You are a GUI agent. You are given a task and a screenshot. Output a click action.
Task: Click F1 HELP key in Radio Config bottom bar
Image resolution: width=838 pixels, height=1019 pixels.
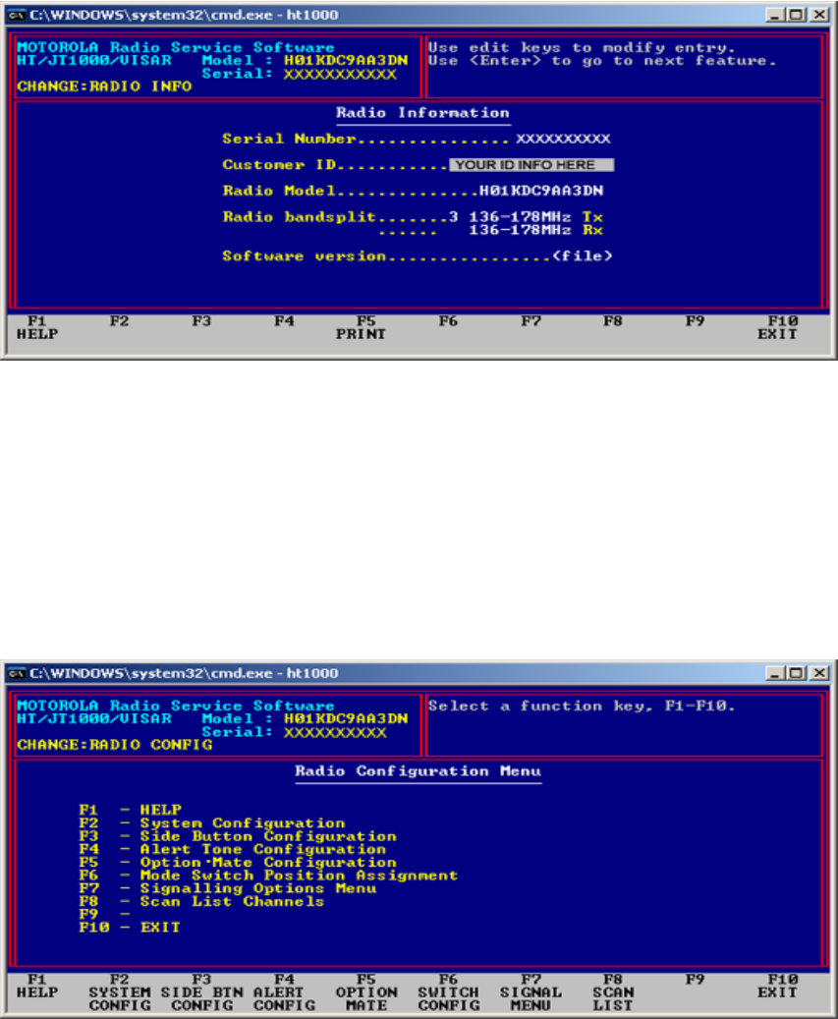point(37,986)
